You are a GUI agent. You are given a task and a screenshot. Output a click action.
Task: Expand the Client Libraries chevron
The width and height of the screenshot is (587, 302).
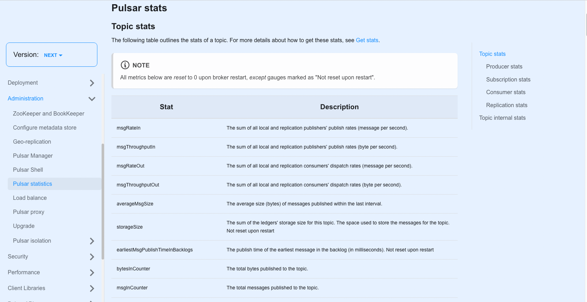[92, 288]
